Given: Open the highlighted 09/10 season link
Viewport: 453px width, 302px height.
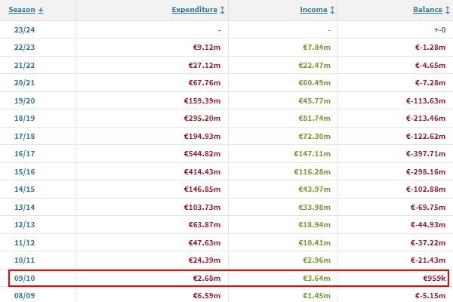Looking at the screenshot, I should click(x=25, y=279).
